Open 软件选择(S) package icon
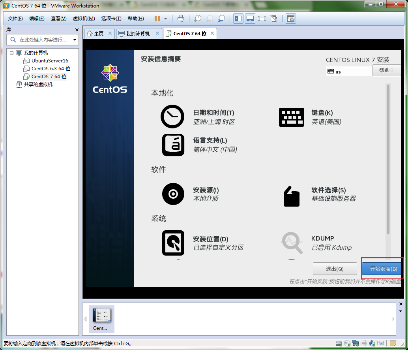 tap(292, 196)
